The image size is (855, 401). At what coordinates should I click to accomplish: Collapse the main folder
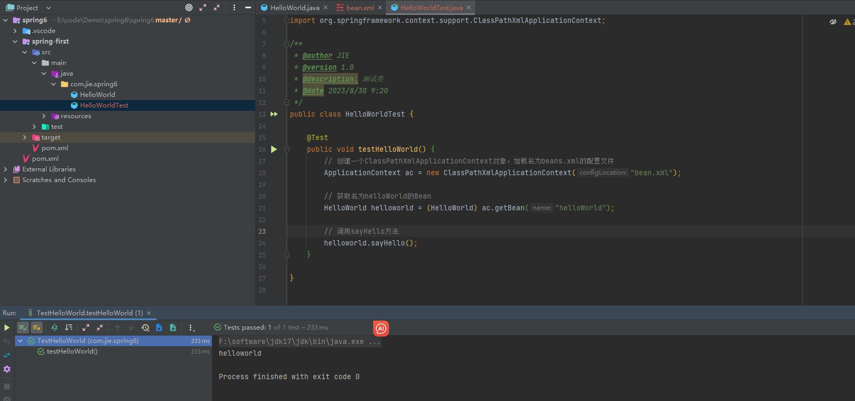click(34, 63)
